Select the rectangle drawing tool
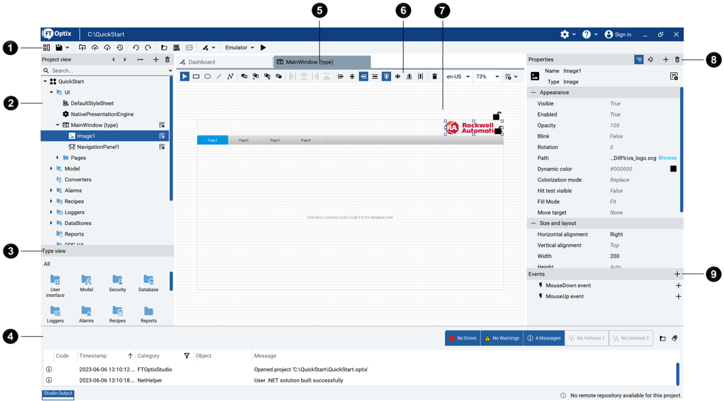The image size is (724, 401). coord(196,77)
